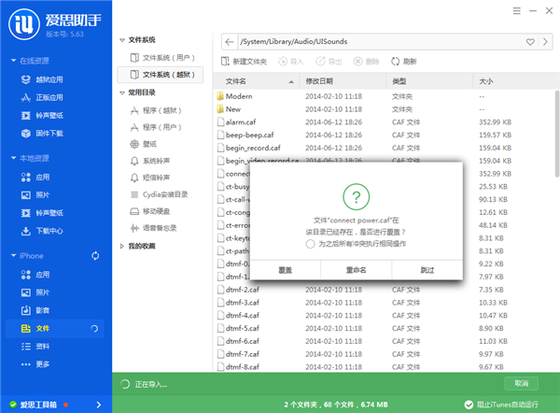
Task: Add current path to favorites heart
Action: (530, 42)
